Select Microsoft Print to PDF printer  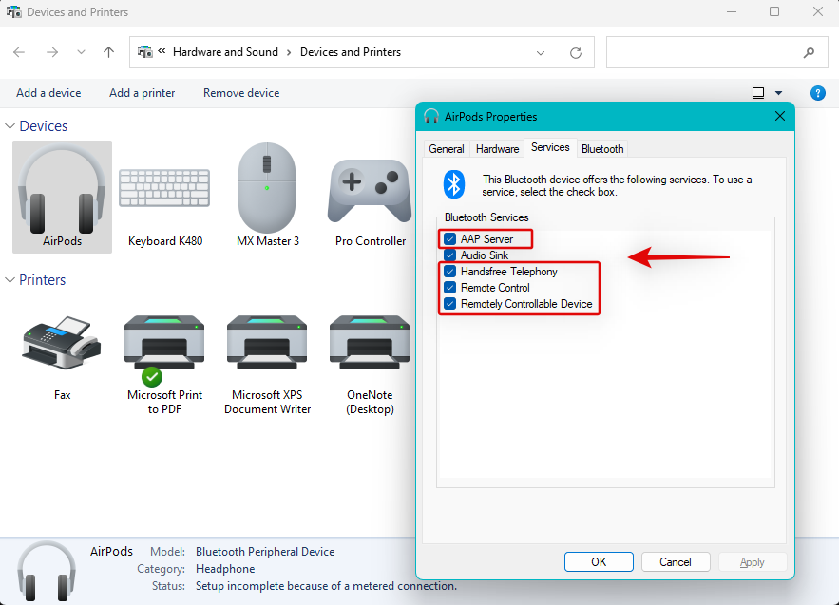[164, 364]
